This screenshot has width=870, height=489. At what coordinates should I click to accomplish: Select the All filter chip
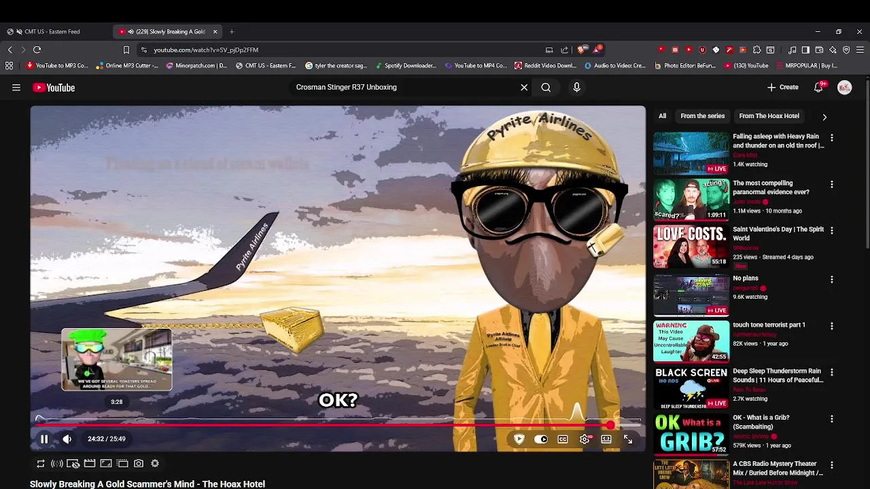(662, 116)
